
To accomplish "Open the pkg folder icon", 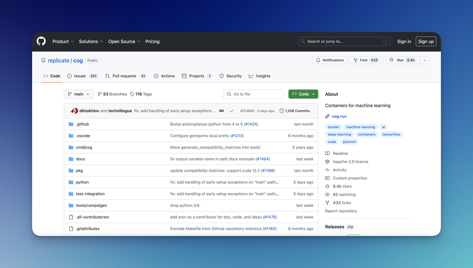I will (71, 170).
